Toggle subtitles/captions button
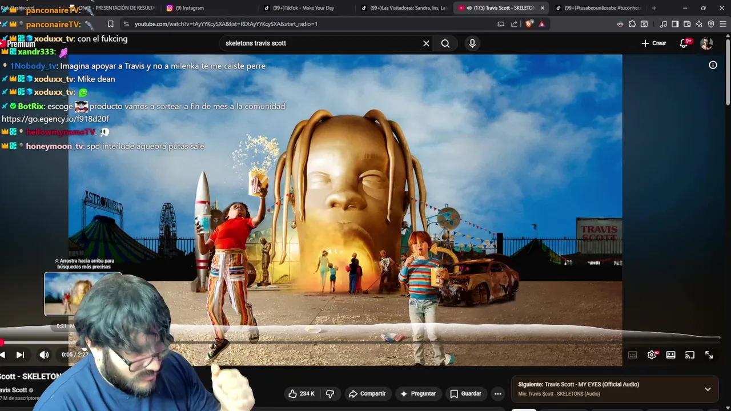This screenshot has height=411, width=731. tap(633, 355)
